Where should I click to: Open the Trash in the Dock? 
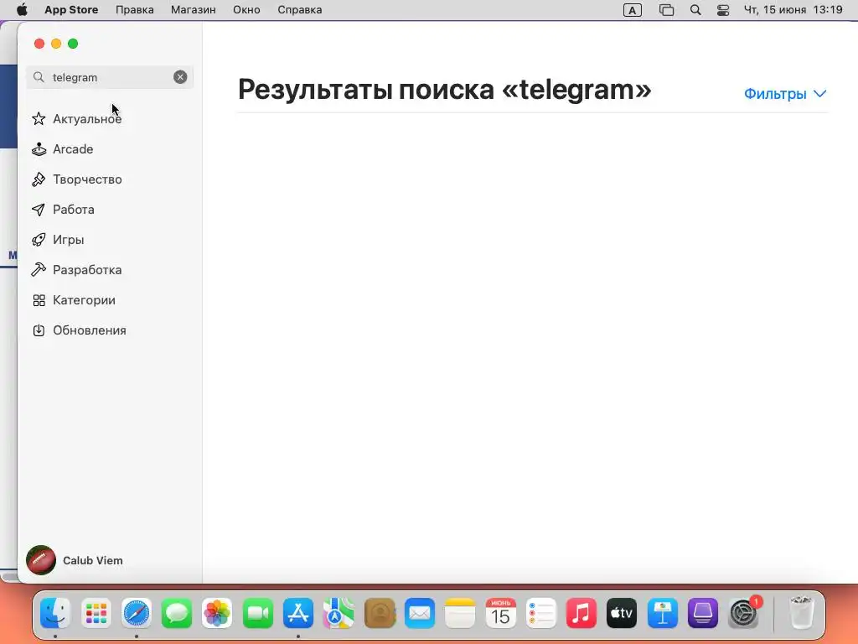(802, 613)
